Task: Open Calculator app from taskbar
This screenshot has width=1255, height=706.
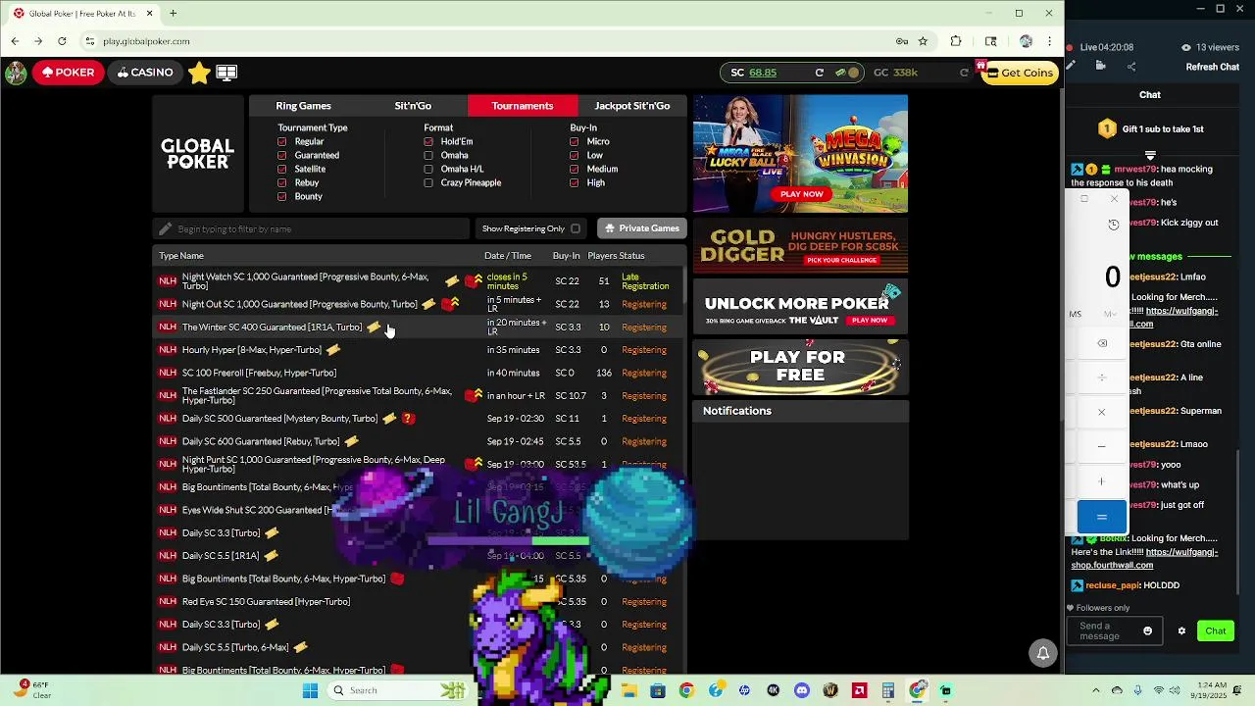Action: pyautogui.click(x=888, y=690)
